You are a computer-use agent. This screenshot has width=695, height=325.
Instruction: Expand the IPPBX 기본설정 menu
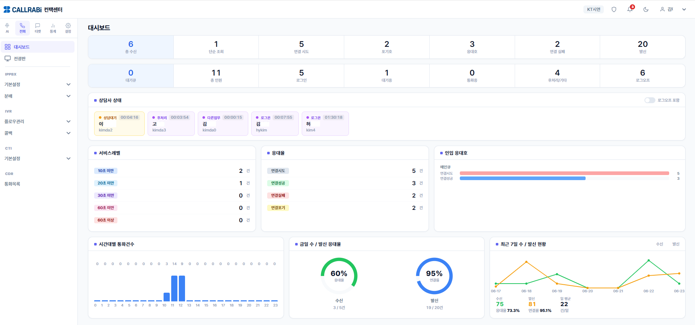(x=37, y=84)
